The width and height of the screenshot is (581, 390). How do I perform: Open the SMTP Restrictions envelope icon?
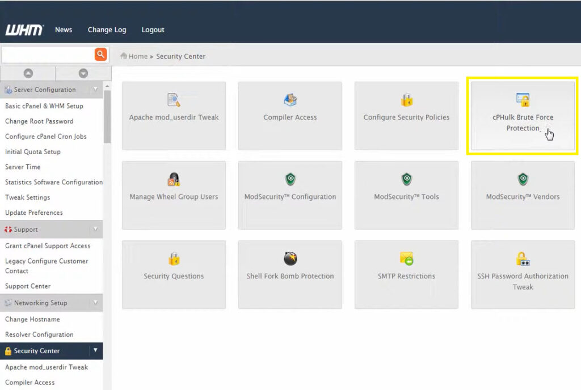406,259
